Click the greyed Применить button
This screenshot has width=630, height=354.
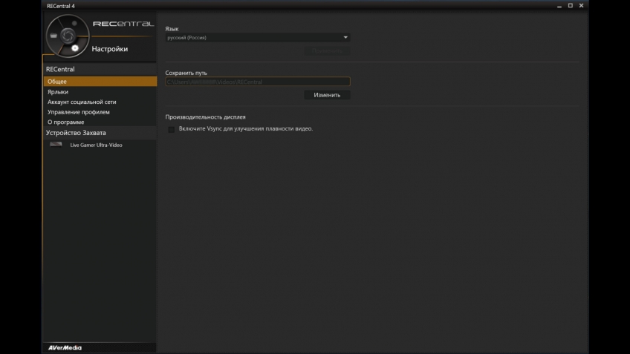327,51
